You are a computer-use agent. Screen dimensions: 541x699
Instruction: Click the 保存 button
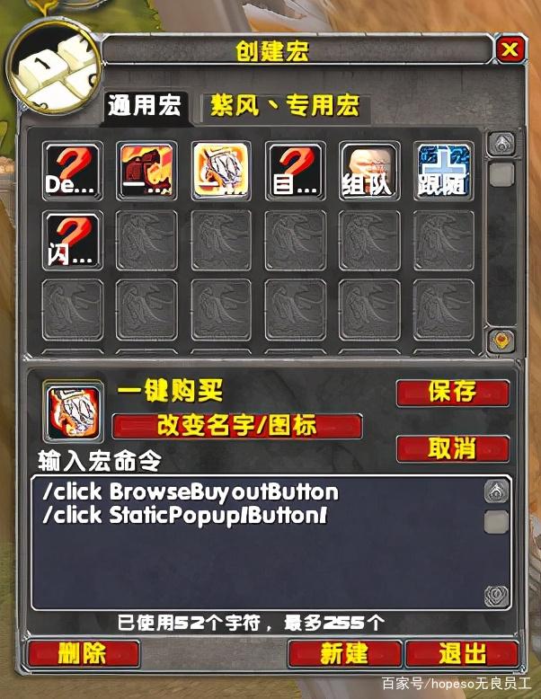click(452, 393)
